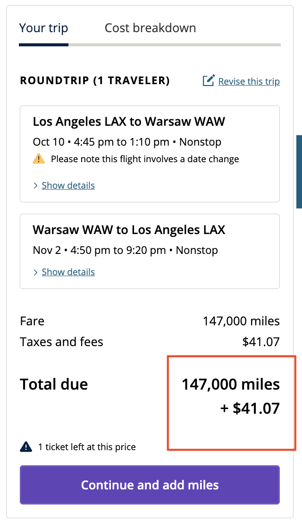Click the dark warning icon beside 1 ticket left
The height and width of the screenshot is (522, 302).
click(26, 447)
